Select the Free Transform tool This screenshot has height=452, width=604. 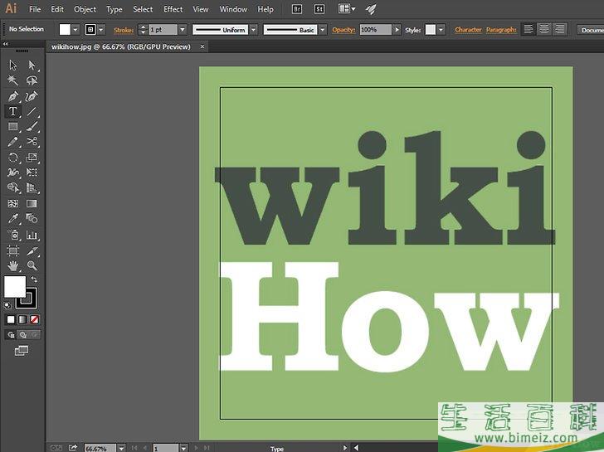point(32,173)
